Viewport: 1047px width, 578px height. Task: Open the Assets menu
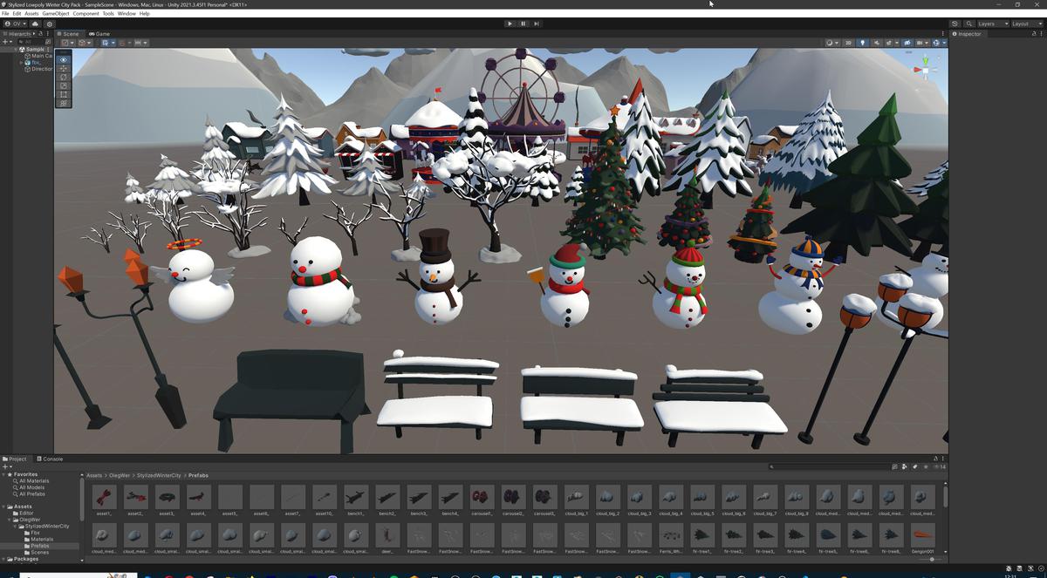click(31, 14)
